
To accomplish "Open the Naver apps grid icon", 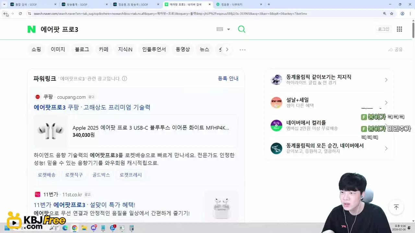I will coord(399,29).
